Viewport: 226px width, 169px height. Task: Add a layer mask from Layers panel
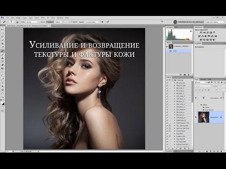click(x=207, y=152)
